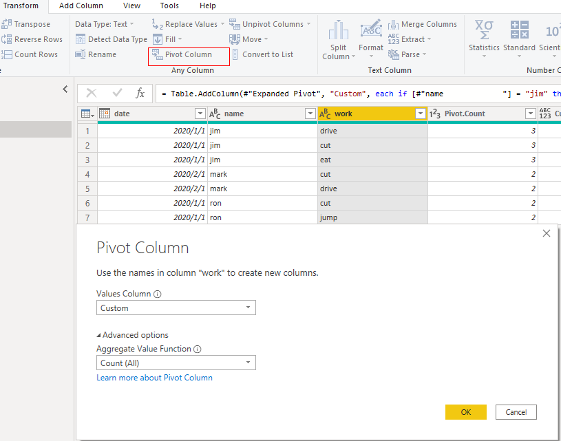Click OK in the Pivot Column dialog
Viewport: 561px width, 441px height.
click(x=466, y=412)
